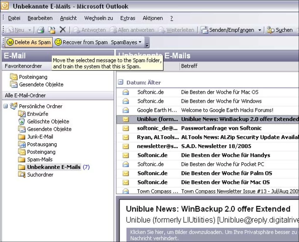Click the angry face Delete As Spam icon
Image resolution: width=299 pixels, height=242 pixels.
[10, 42]
